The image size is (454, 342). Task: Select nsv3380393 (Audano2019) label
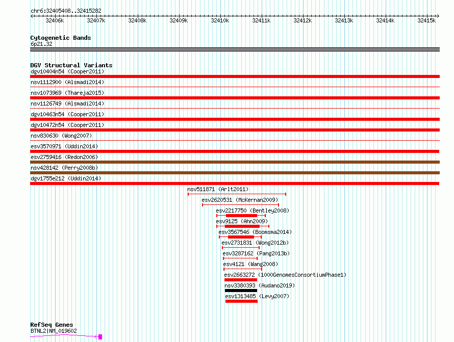pyautogui.click(x=260, y=285)
